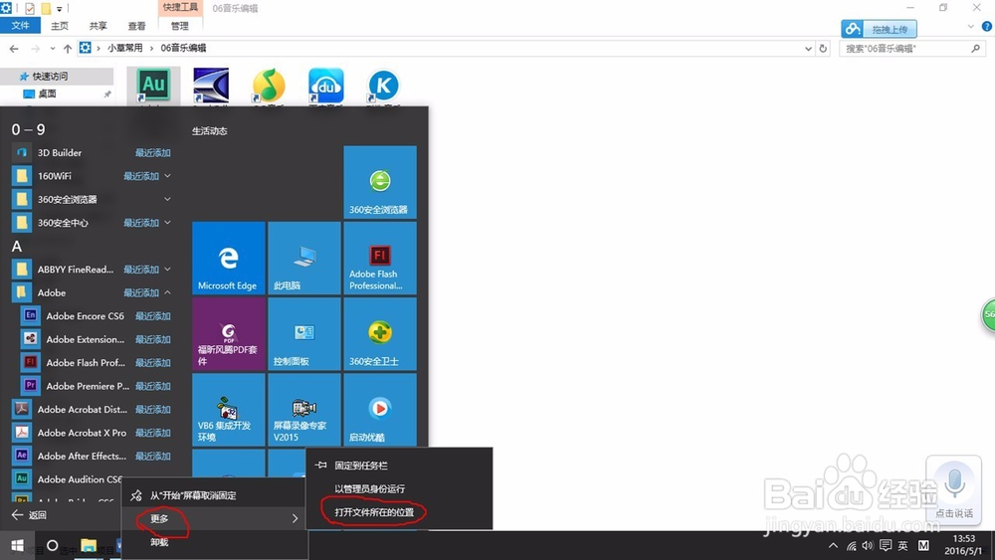Screen dimensions: 995x560
Task: Select 固定到任务栏
Action: pyautogui.click(x=399, y=466)
